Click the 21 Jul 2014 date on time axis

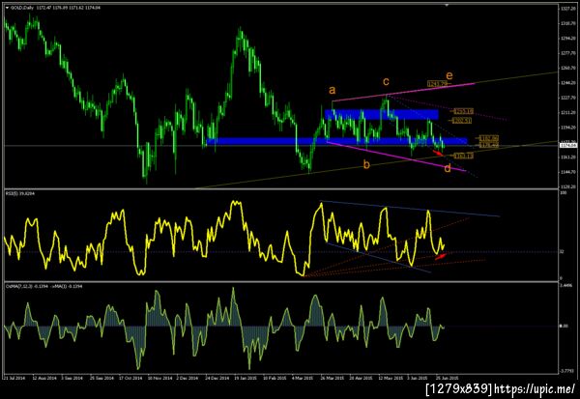click(14, 379)
